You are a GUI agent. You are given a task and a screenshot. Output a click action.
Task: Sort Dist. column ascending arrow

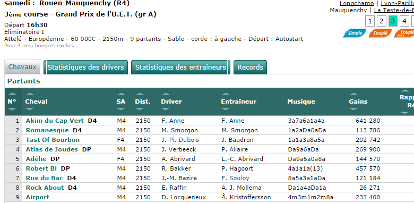tap(140, 94)
